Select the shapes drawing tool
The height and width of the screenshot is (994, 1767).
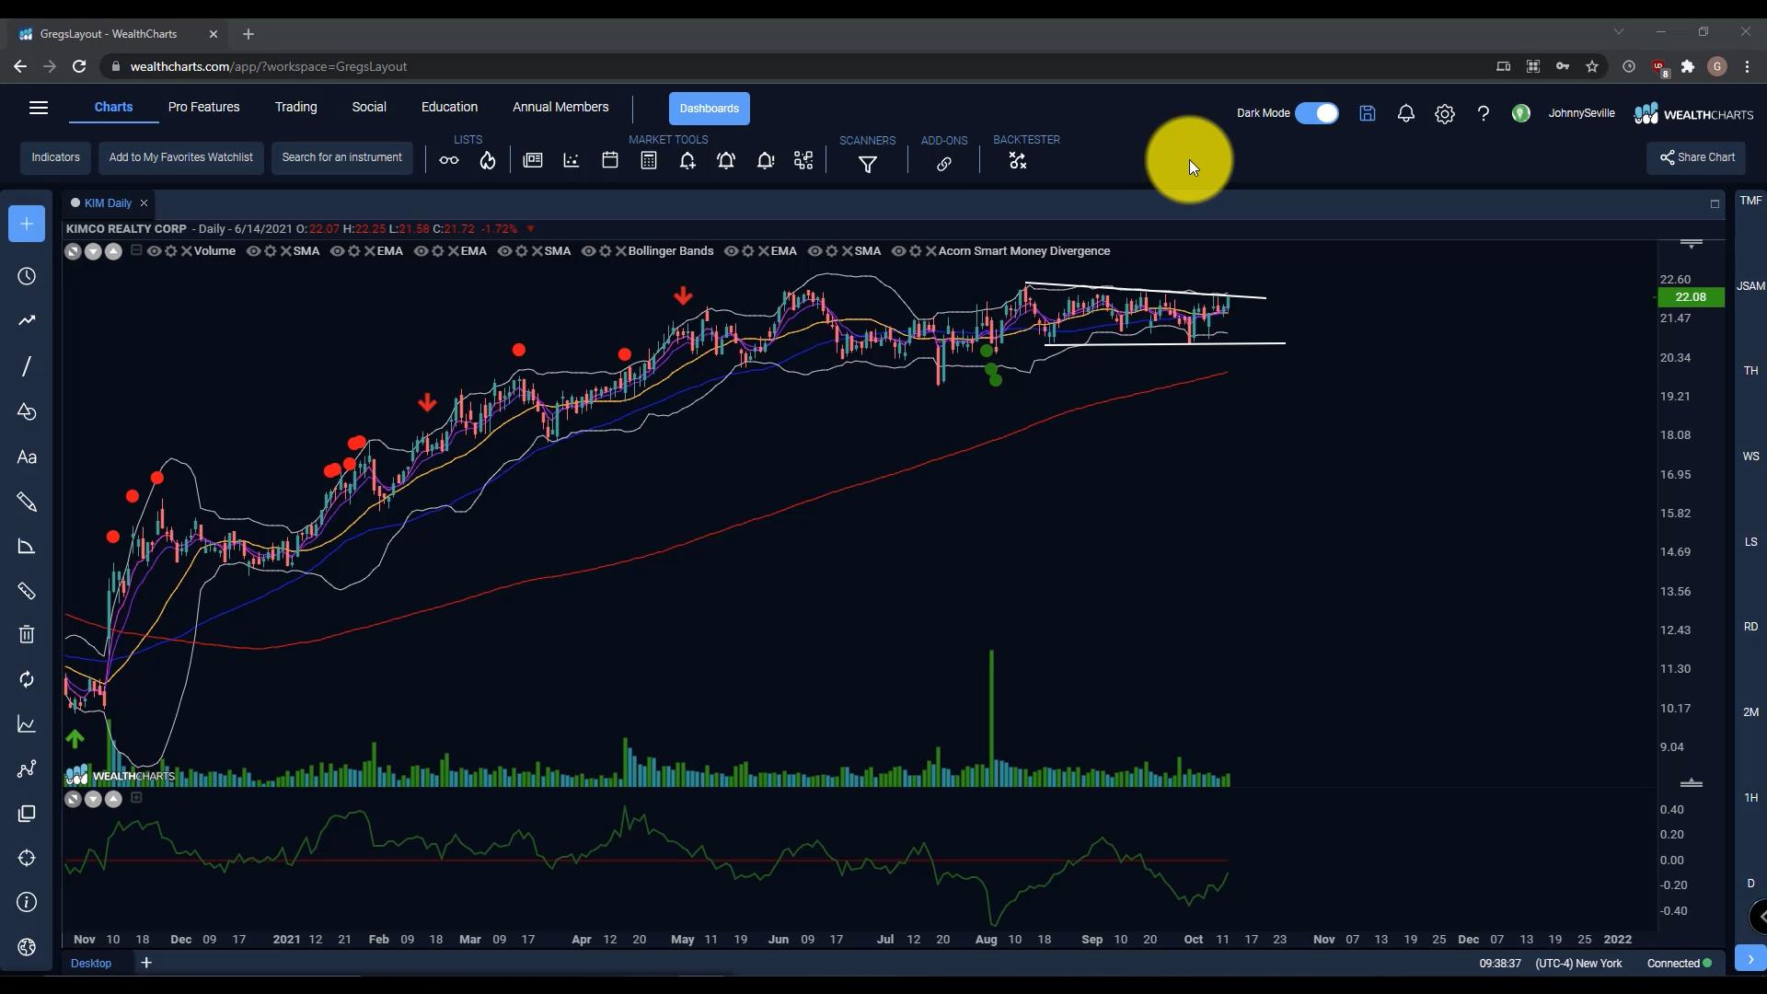[27, 411]
